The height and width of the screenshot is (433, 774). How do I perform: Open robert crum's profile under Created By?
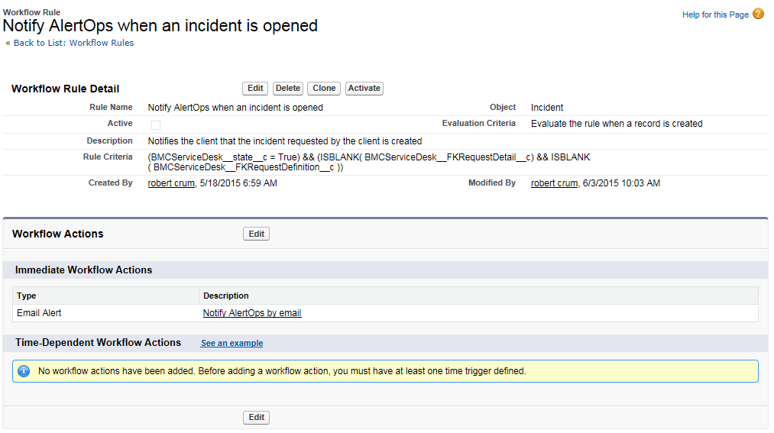click(x=171, y=183)
